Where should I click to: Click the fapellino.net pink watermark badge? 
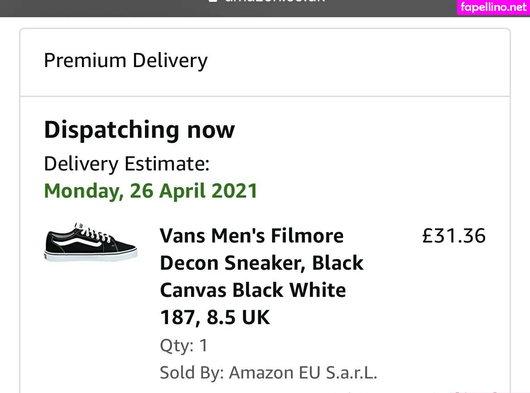pos(493,7)
